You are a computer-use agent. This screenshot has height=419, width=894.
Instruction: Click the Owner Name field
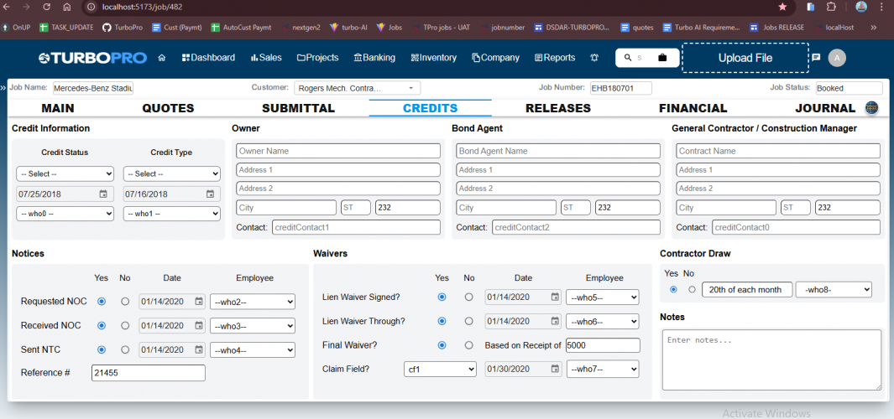pos(338,151)
